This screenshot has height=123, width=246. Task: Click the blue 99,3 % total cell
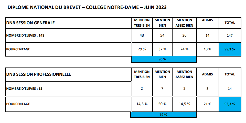[x=230, y=49]
